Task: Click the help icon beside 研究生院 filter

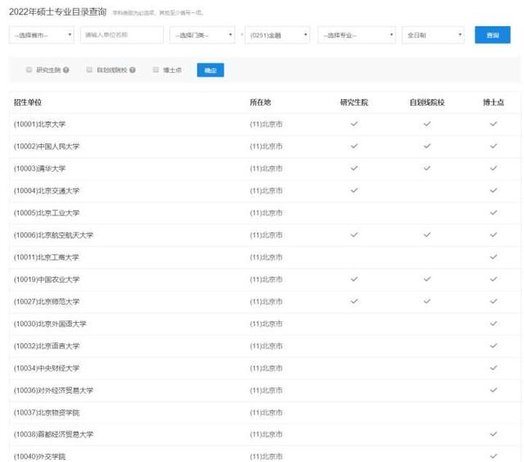Action: (66, 70)
